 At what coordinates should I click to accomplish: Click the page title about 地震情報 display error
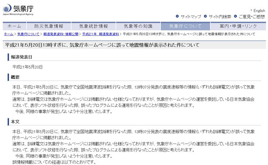[x=102, y=45]
